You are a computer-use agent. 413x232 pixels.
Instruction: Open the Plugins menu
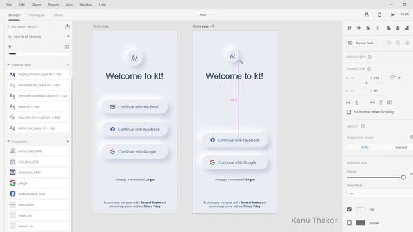(54, 5)
